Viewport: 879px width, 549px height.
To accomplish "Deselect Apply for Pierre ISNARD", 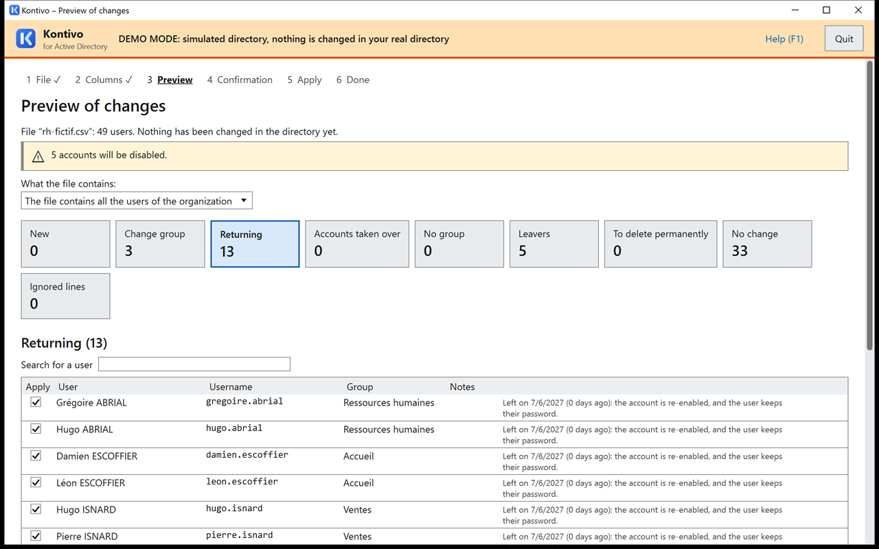I will (36, 536).
